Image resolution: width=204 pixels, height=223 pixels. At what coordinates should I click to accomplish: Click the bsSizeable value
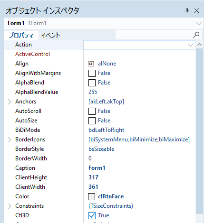pos(101,149)
